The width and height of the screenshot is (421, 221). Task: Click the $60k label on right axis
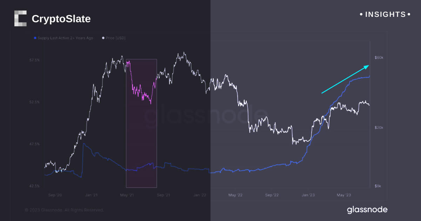click(x=380, y=58)
